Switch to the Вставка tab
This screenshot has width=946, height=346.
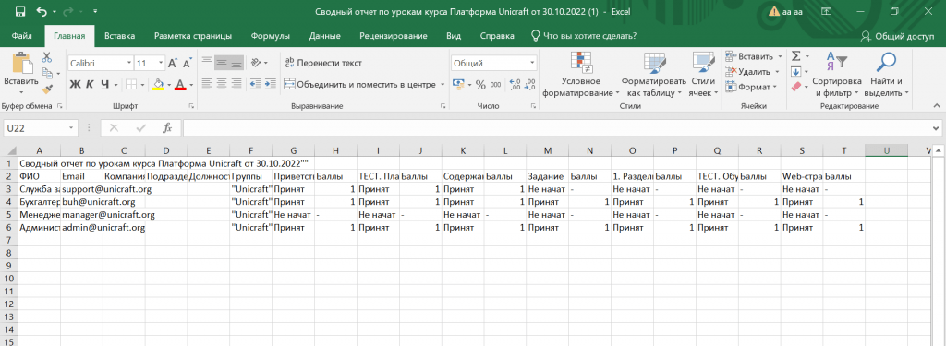tap(119, 36)
